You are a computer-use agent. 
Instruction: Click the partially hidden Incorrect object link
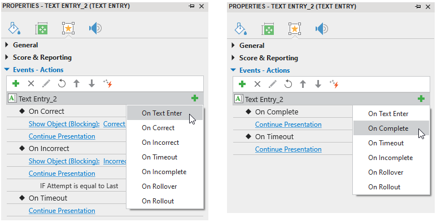click(x=115, y=161)
